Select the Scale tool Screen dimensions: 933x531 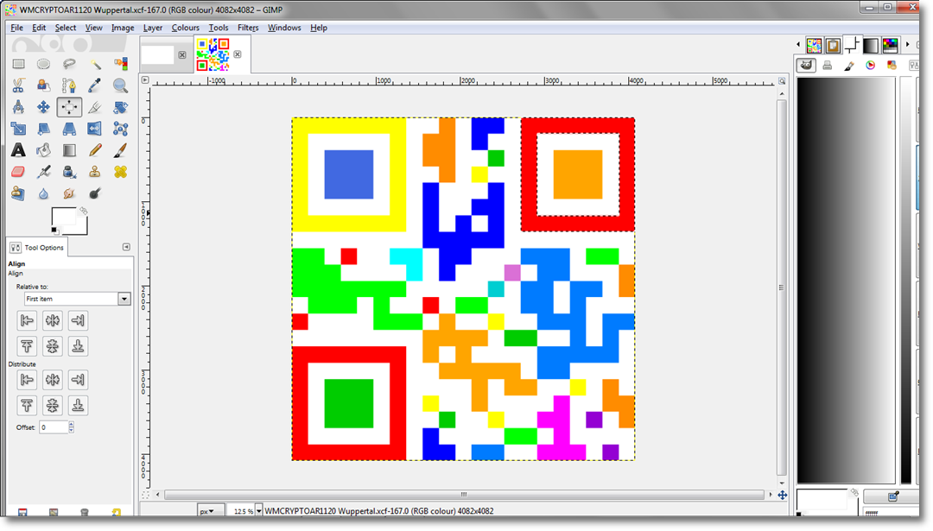pos(18,129)
